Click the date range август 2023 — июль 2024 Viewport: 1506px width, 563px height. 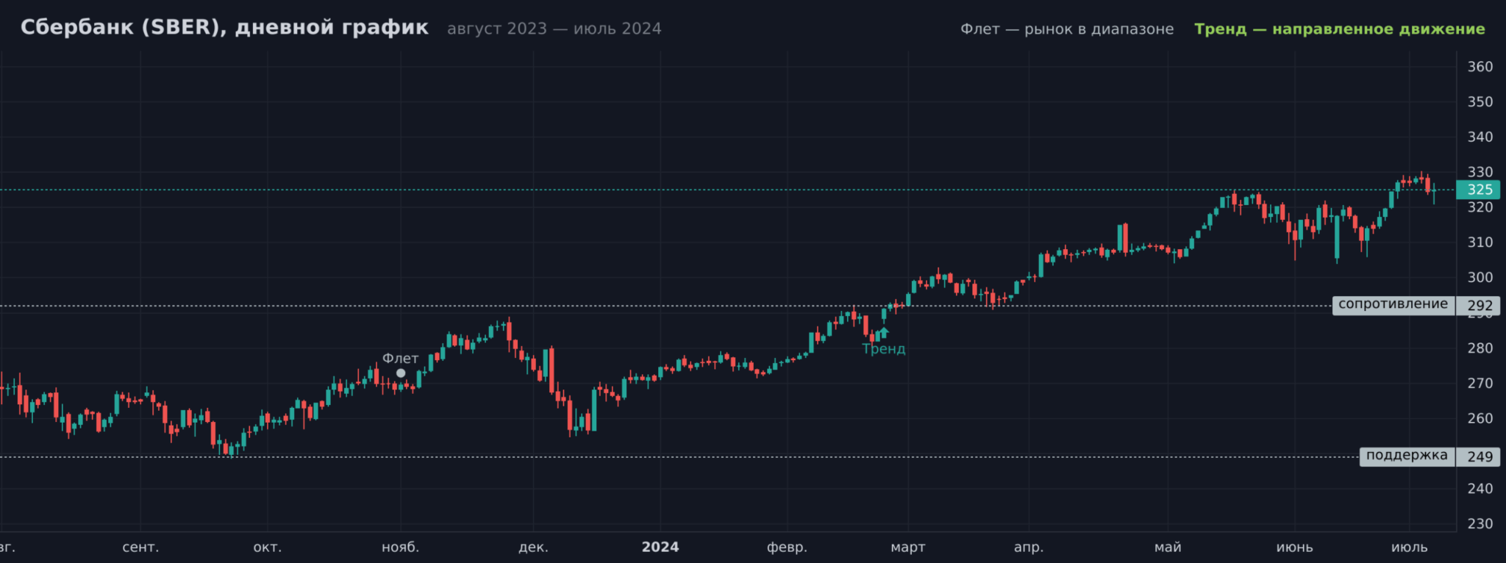[x=554, y=29]
